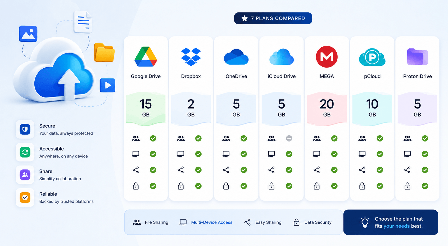Click the floating image picture icon
This screenshot has width=448, height=246.
pos(28,34)
